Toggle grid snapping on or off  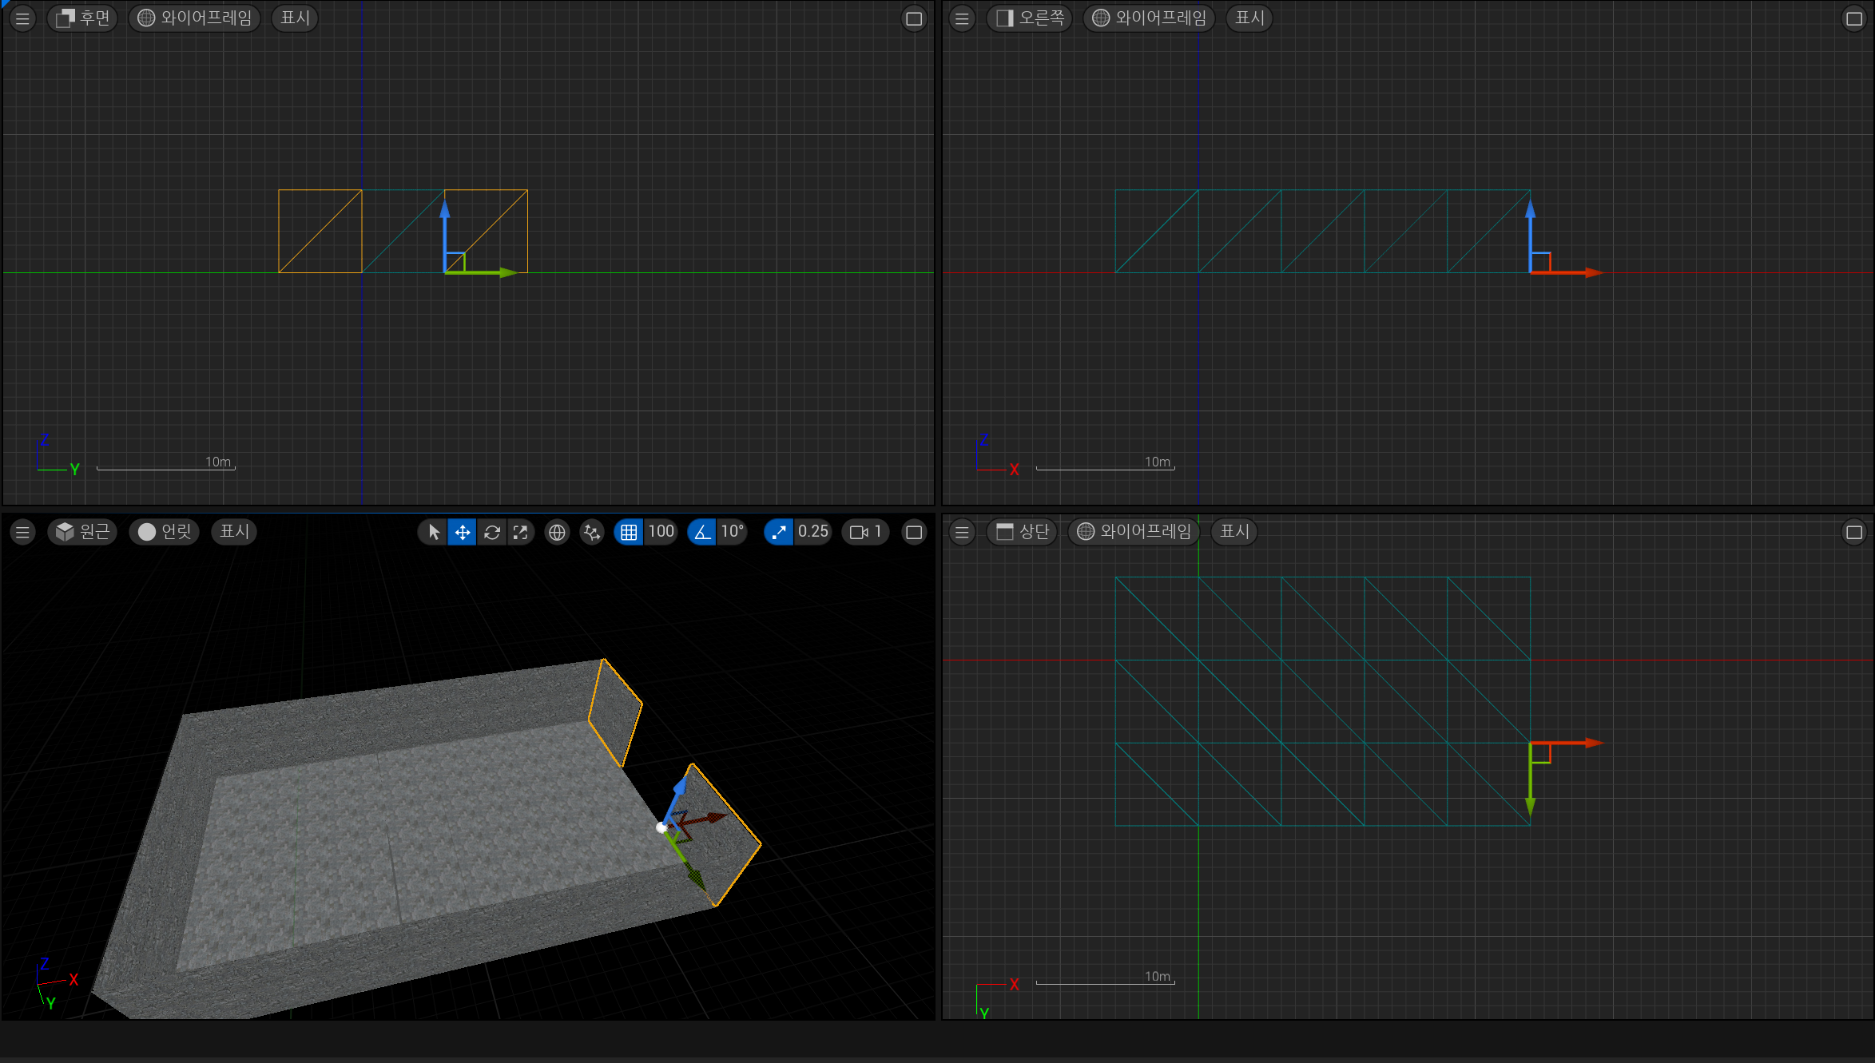(629, 532)
